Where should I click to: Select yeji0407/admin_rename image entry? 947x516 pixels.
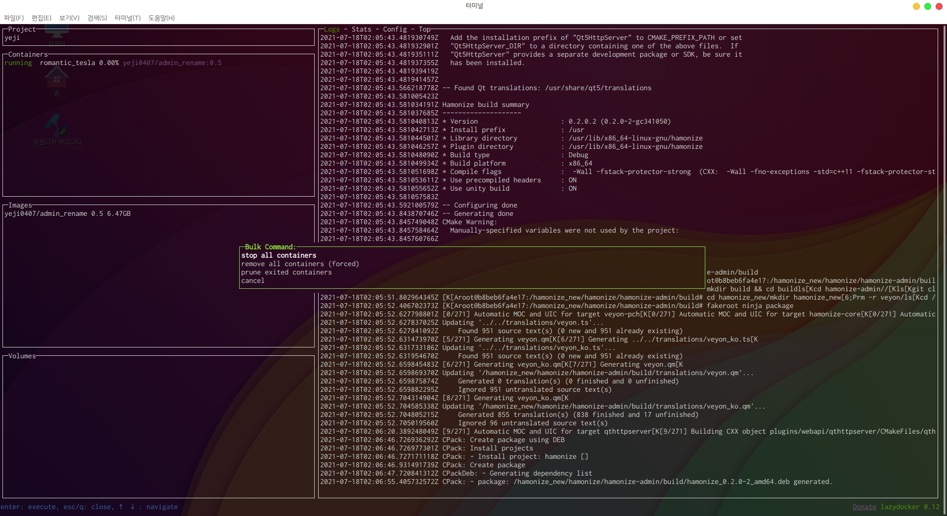click(67, 214)
